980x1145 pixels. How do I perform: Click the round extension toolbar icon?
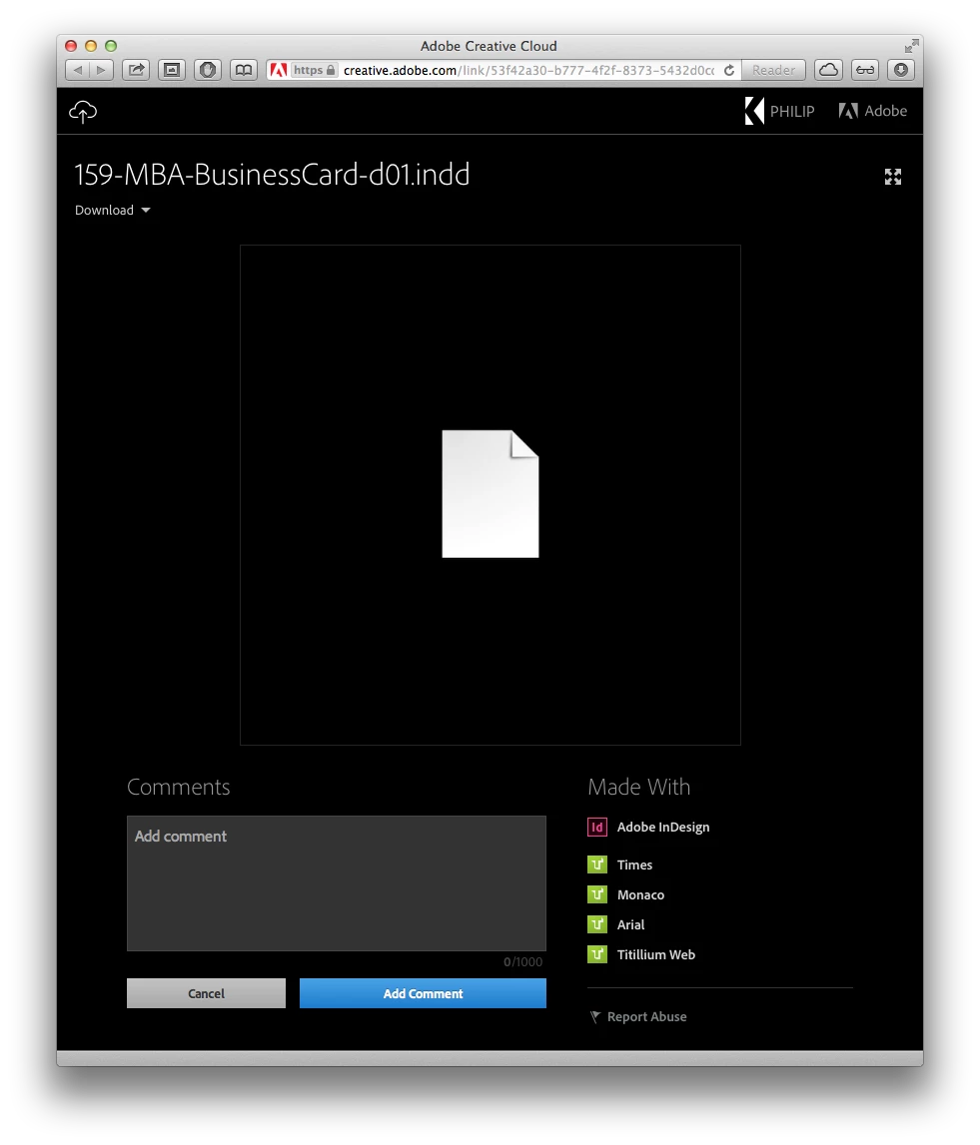tap(208, 70)
